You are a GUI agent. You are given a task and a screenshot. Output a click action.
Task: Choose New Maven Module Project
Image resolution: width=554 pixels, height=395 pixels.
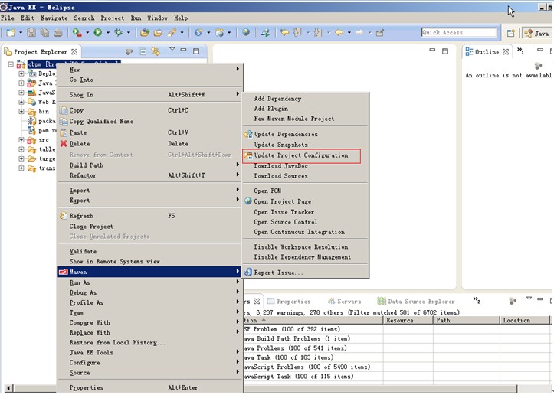(x=294, y=119)
